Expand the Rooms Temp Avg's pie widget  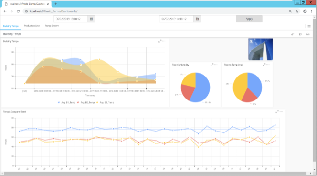[264, 65]
